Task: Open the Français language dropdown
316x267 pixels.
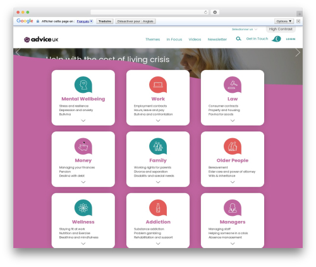Action: [x=85, y=21]
